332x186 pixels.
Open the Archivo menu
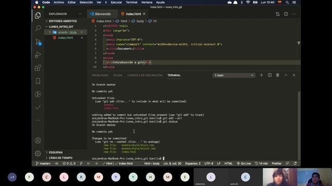[x=59, y=2]
